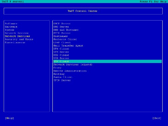Open the HTTP Server module
This screenshot has width=168, height=126.
click(62, 33)
